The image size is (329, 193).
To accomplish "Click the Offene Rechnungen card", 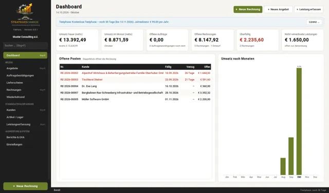I will pyautogui.click(x=212, y=40).
